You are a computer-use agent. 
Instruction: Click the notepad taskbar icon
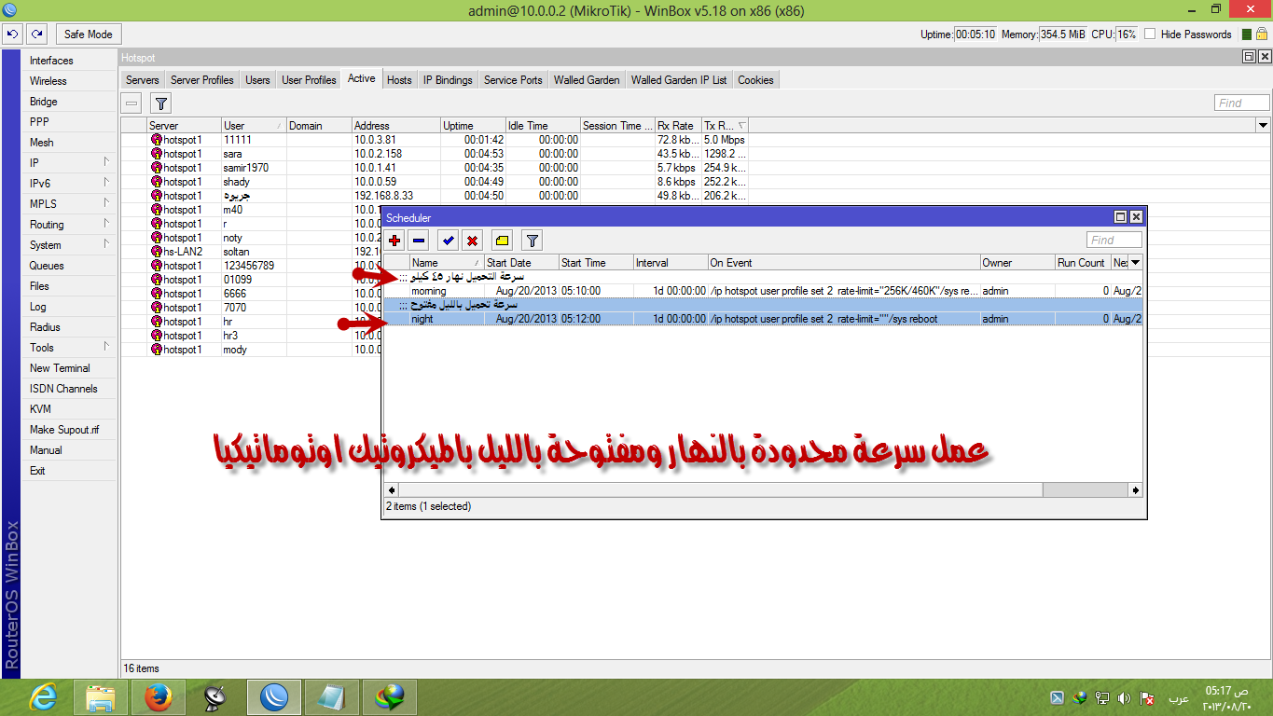332,696
